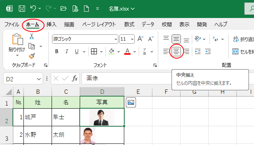Decrease the indent
Screen dimensions: 254x145
click(198, 52)
